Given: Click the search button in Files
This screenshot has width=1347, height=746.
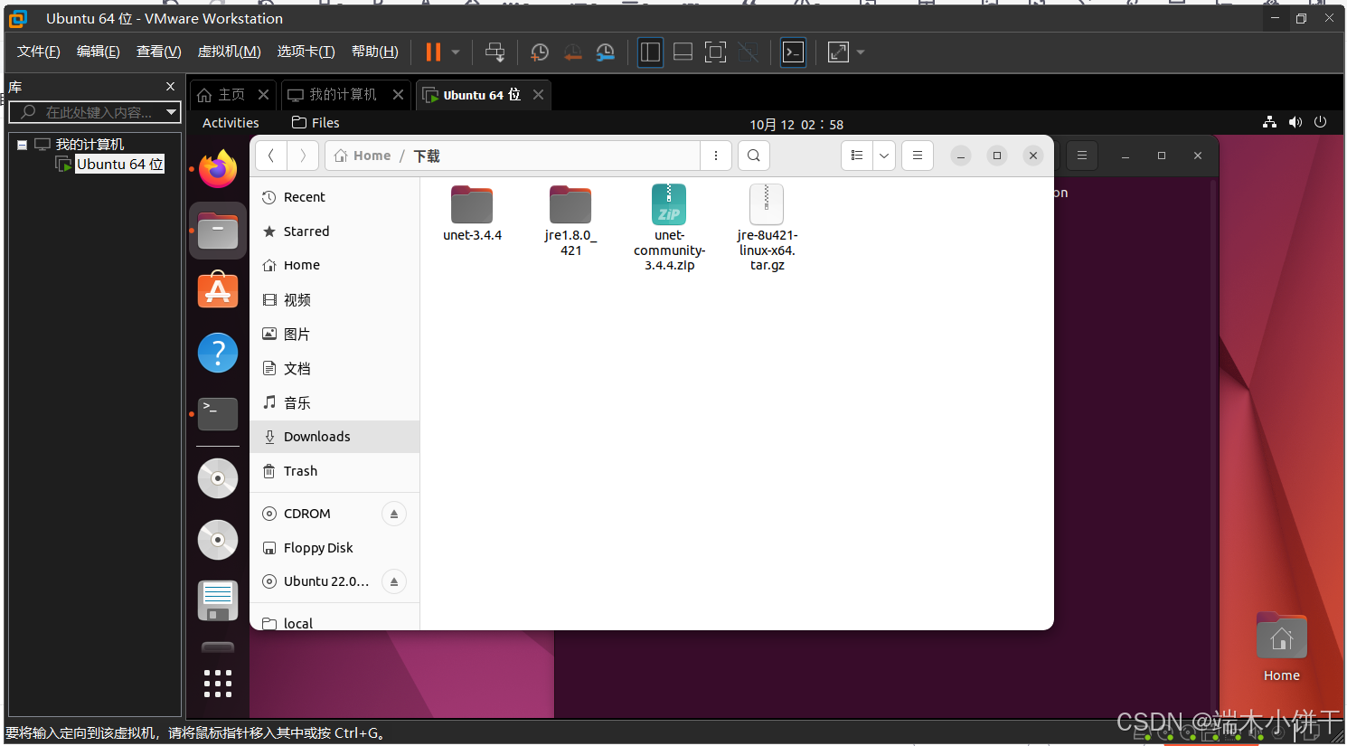Looking at the screenshot, I should pos(754,156).
